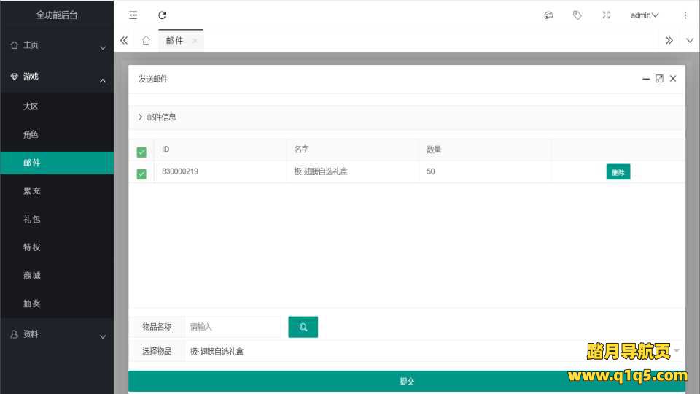The image size is (700, 394).
Task: Click the green search icon button
Action: coord(303,327)
